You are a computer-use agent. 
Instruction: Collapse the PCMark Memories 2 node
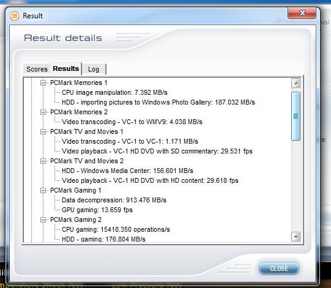tap(43, 112)
